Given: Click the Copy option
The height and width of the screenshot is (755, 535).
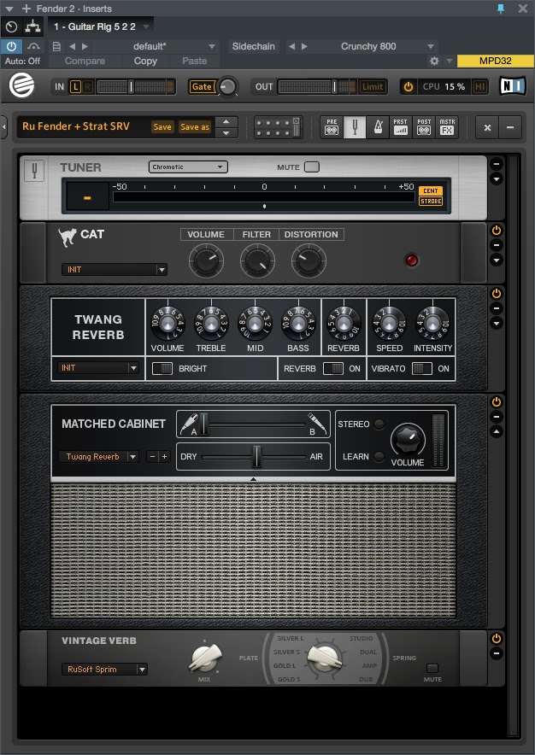Looking at the screenshot, I should point(145,61).
